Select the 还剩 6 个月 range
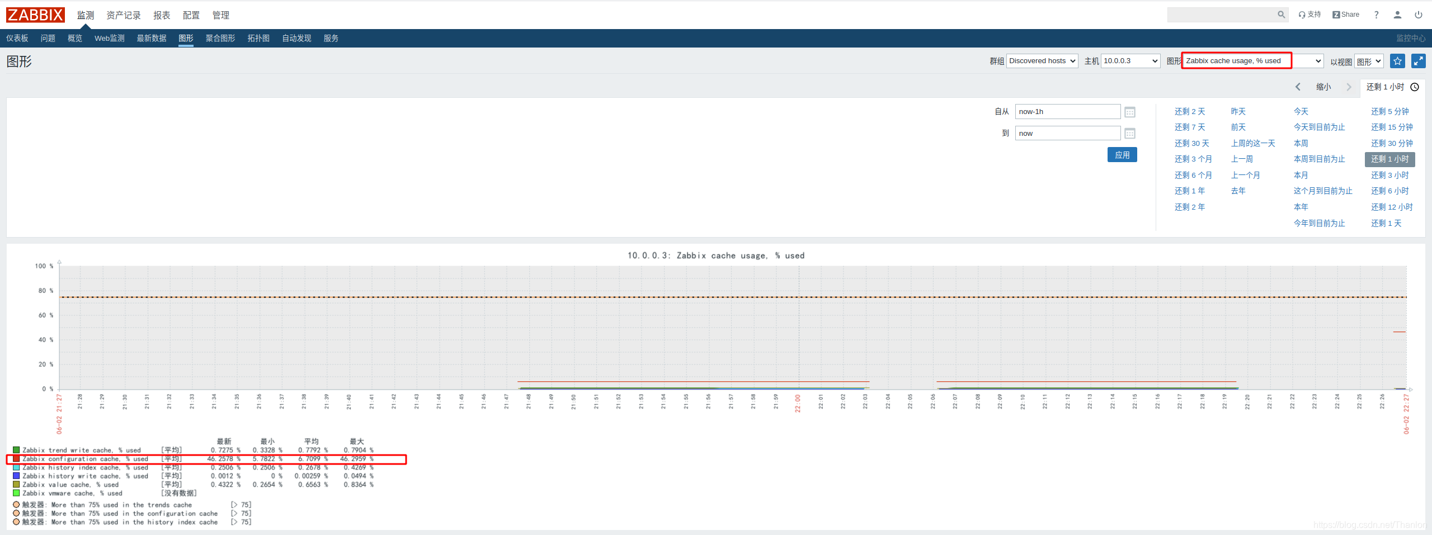 point(1193,176)
